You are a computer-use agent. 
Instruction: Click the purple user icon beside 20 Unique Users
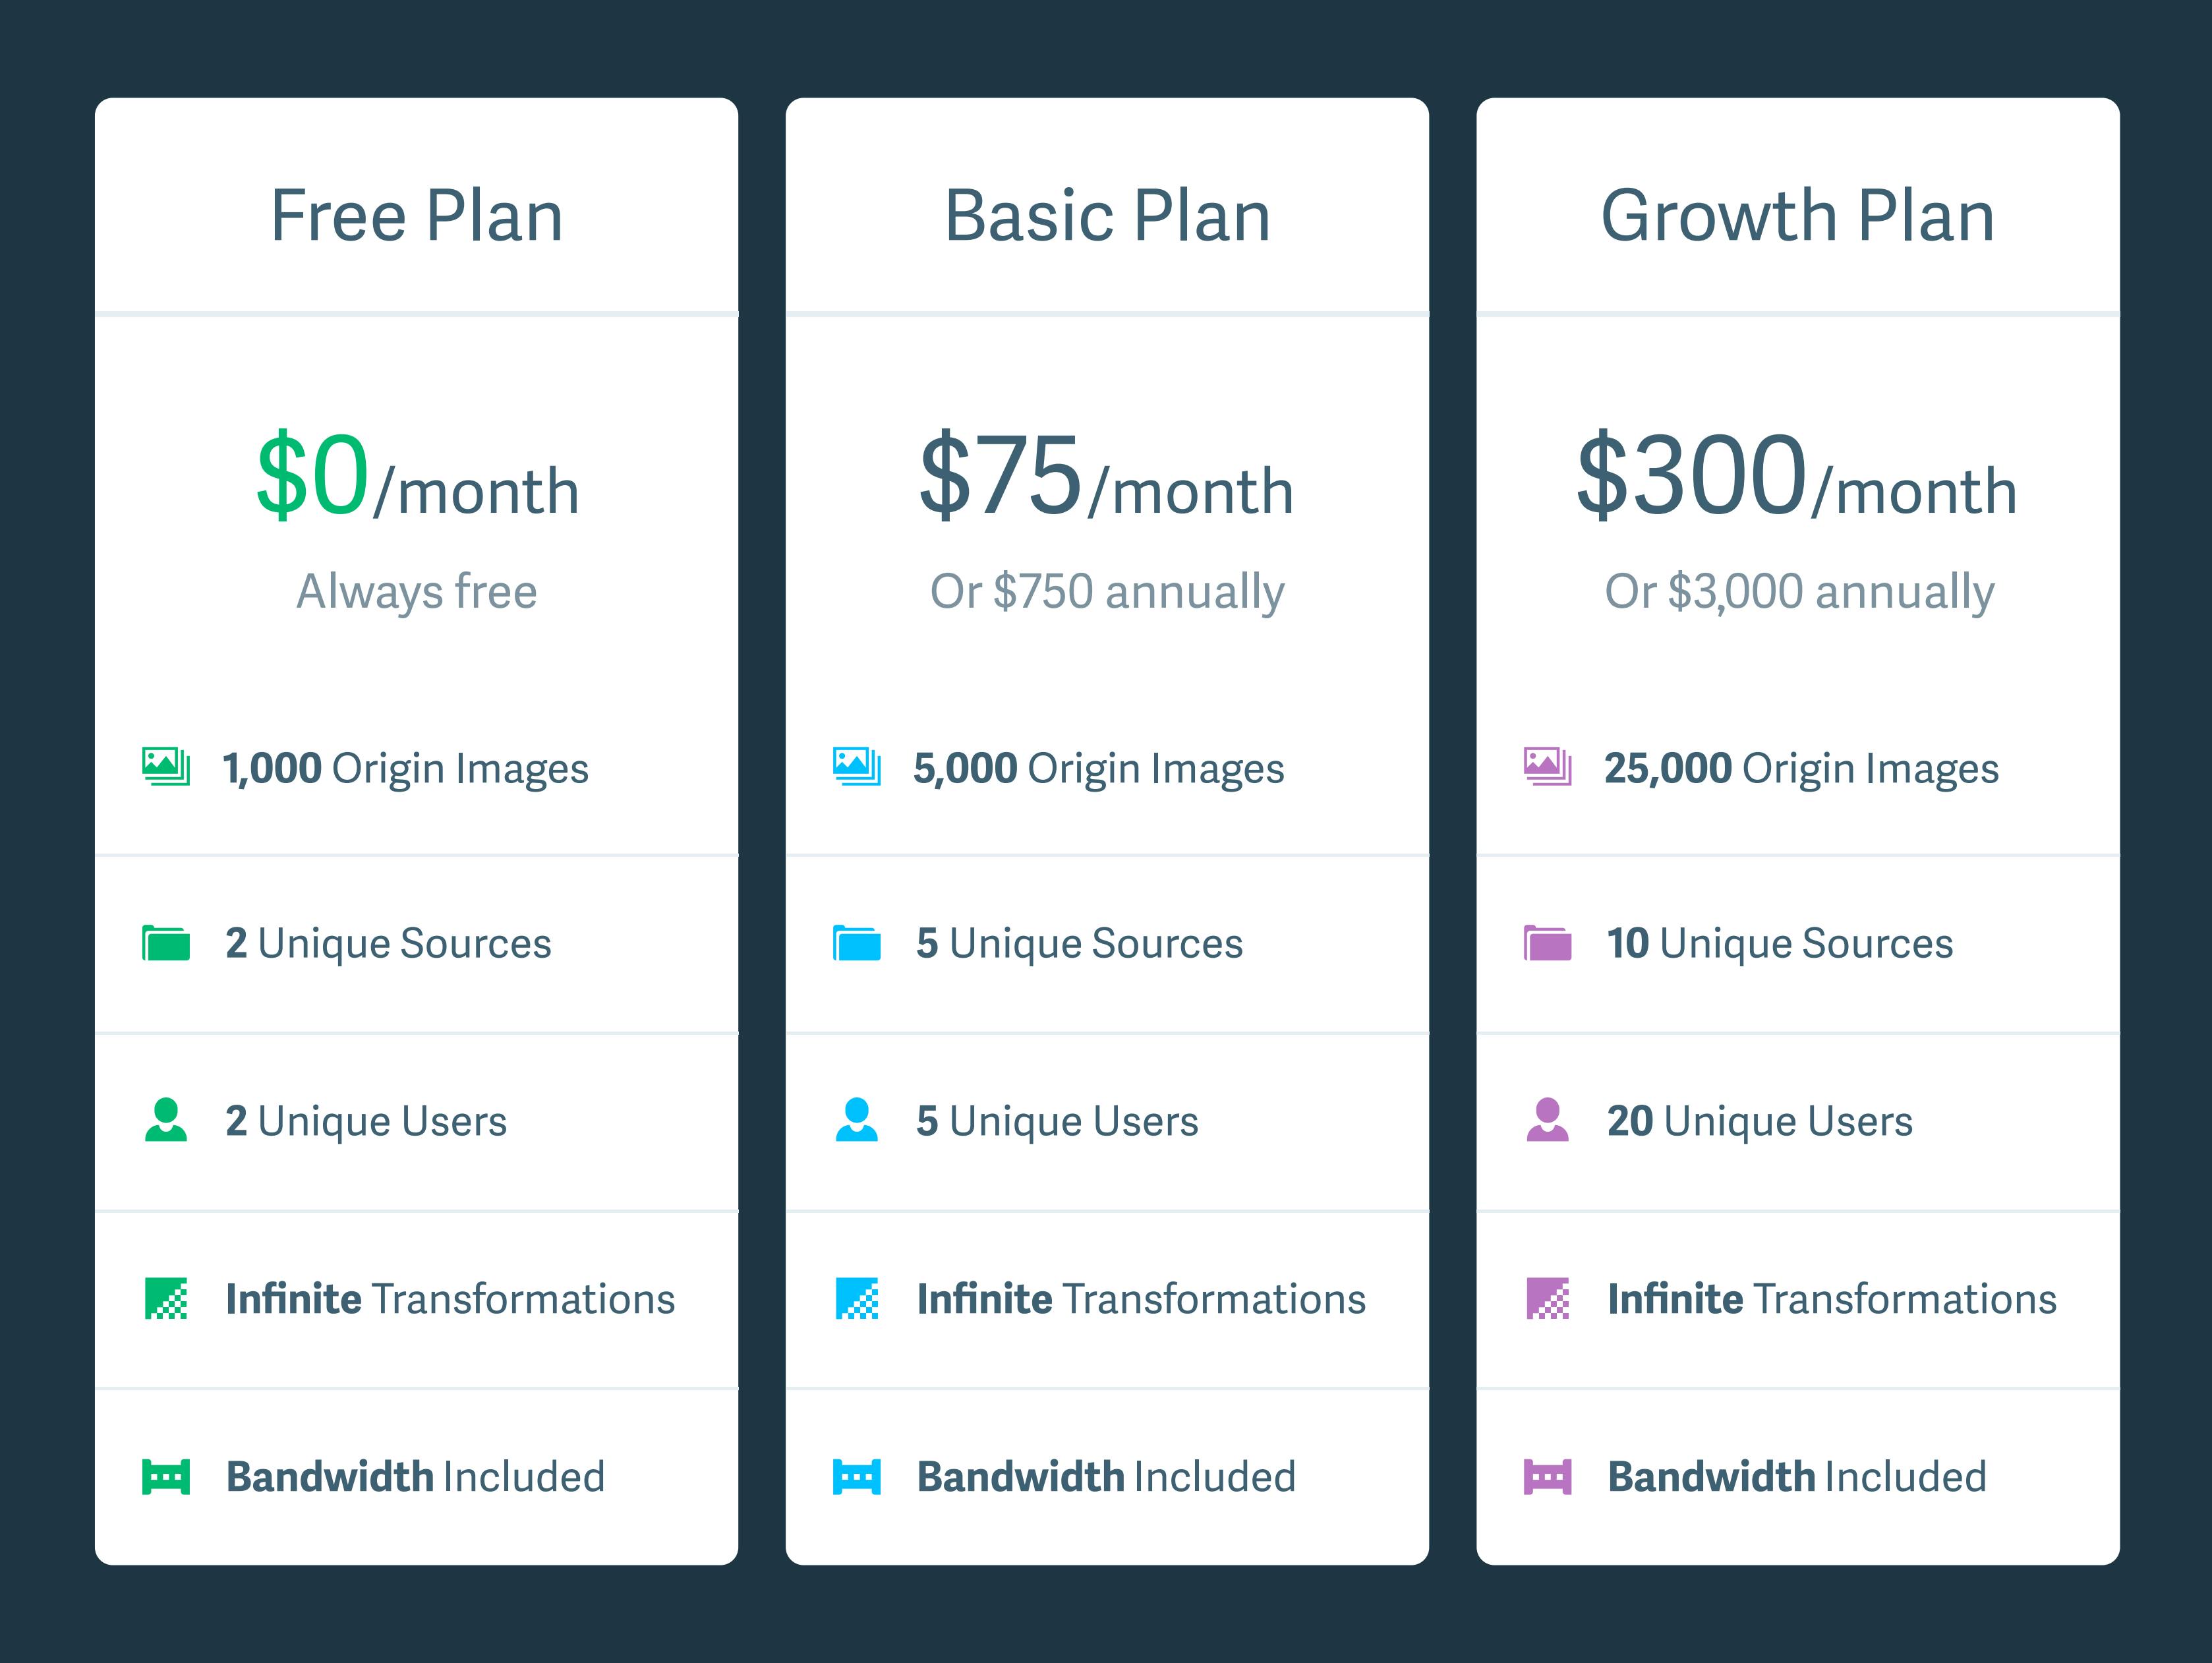[1548, 1120]
